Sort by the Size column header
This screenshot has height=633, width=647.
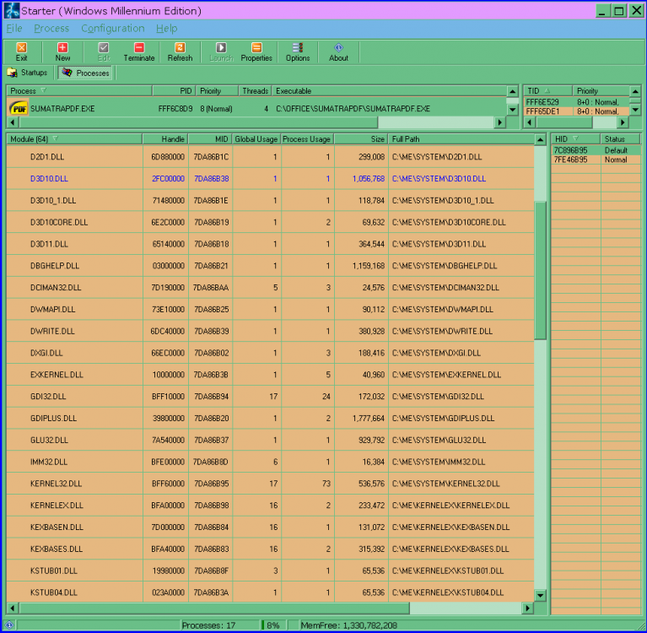click(361, 138)
